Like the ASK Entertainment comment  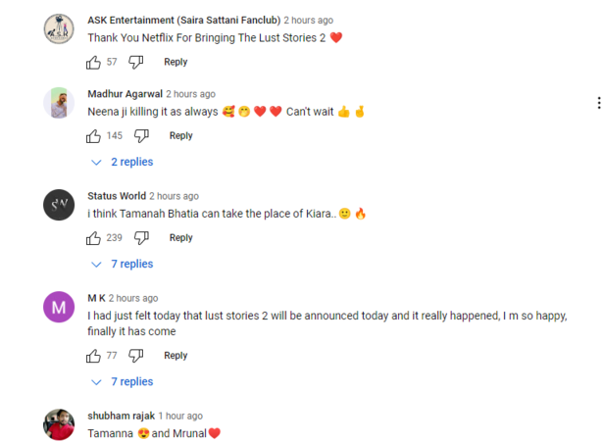coord(94,62)
